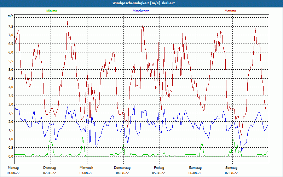Select the blue 'Mittelwerte' legend label
The width and height of the screenshot is (283, 177).
tap(141, 11)
